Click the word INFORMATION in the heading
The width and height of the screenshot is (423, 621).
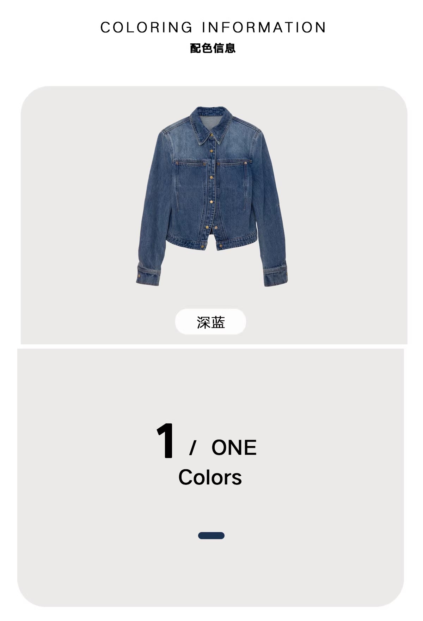coord(264,28)
